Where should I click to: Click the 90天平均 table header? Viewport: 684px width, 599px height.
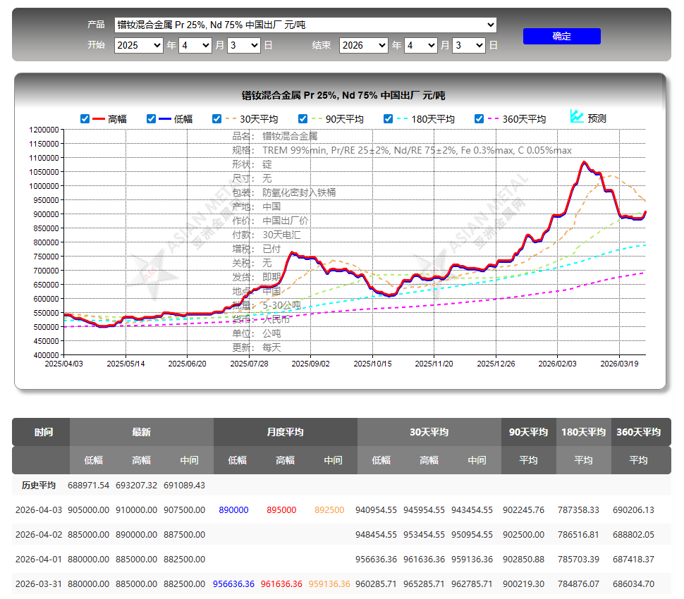point(528,432)
